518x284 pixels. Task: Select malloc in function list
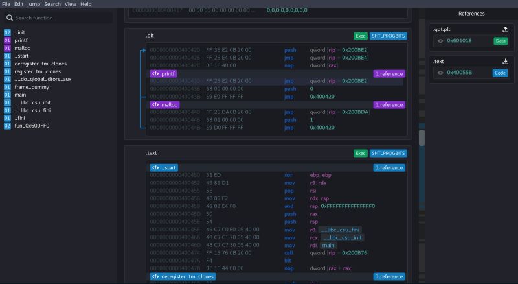[x=22, y=48]
